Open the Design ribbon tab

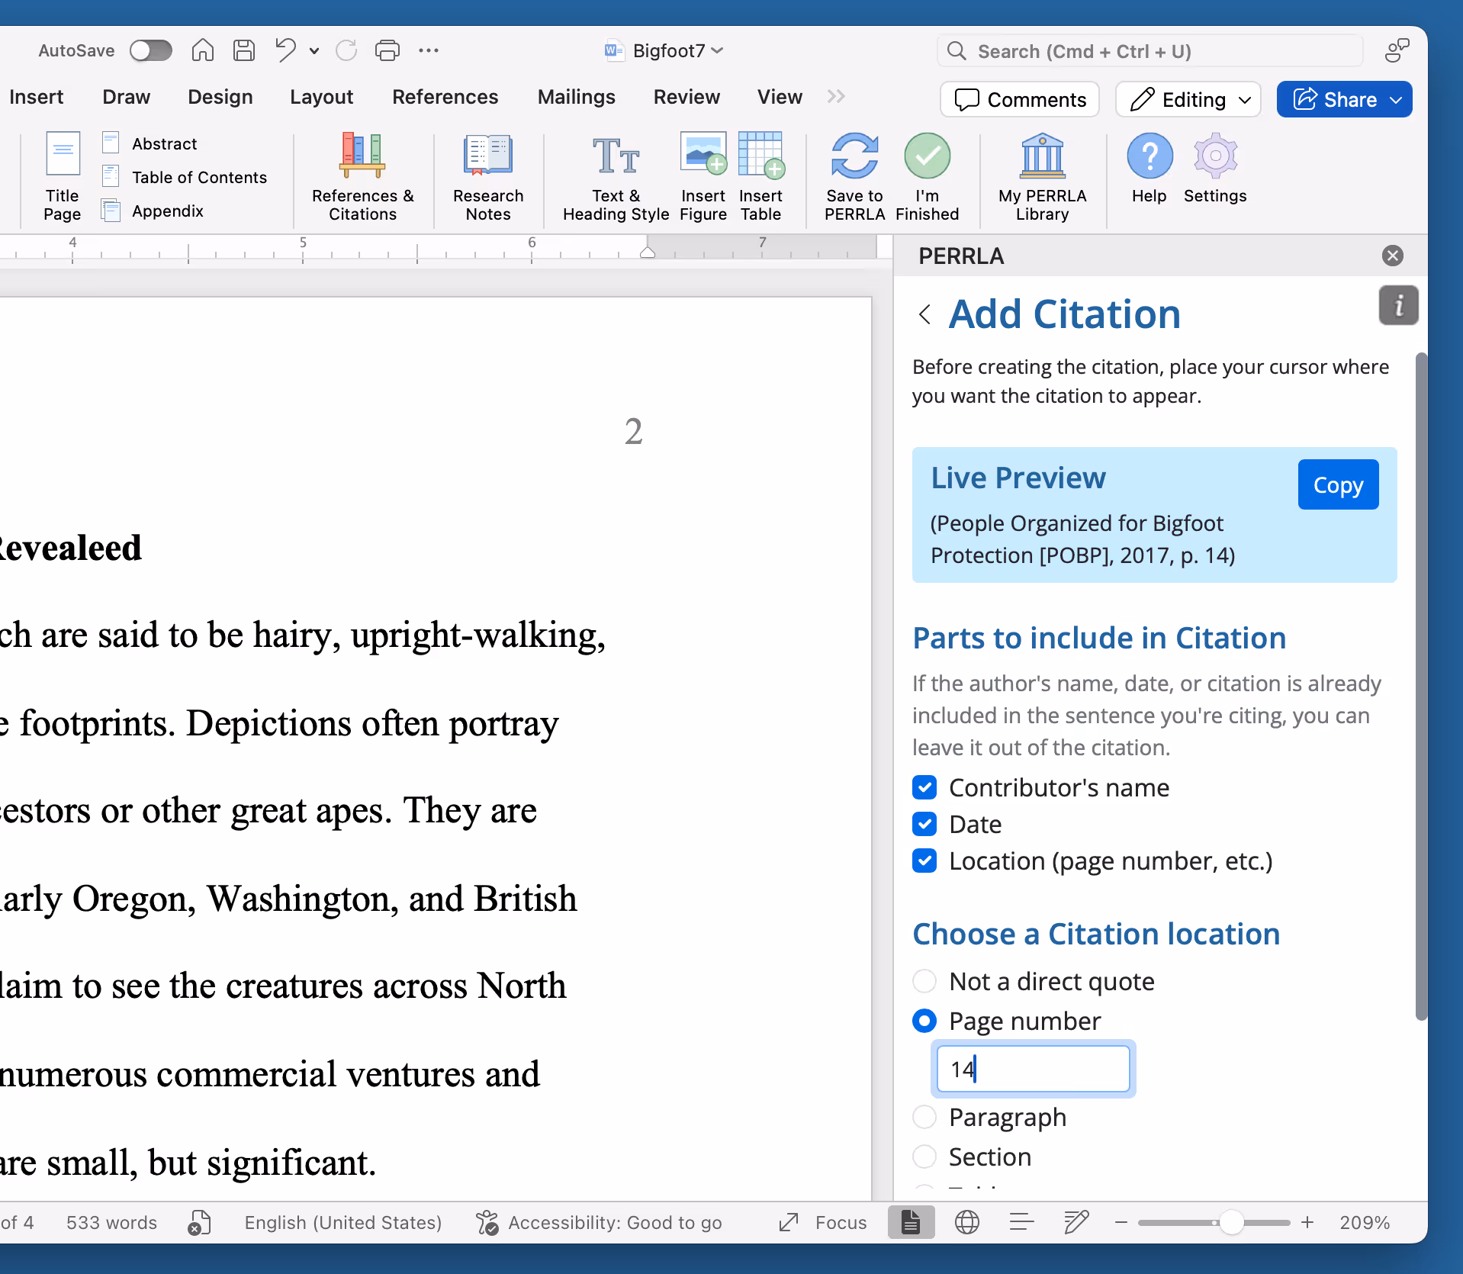(x=220, y=97)
